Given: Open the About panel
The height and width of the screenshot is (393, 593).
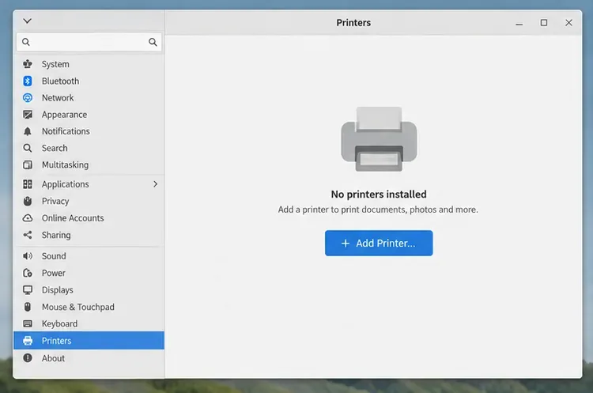Looking at the screenshot, I should tap(53, 358).
